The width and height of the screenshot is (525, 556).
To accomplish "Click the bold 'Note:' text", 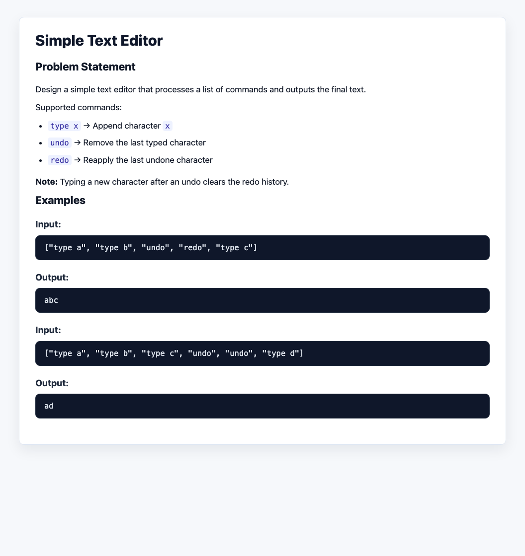I will click(x=47, y=182).
